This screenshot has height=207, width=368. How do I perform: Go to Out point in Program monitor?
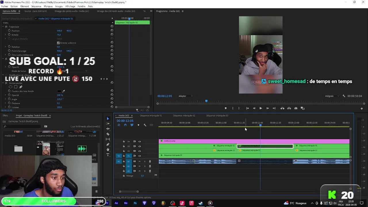point(274,108)
